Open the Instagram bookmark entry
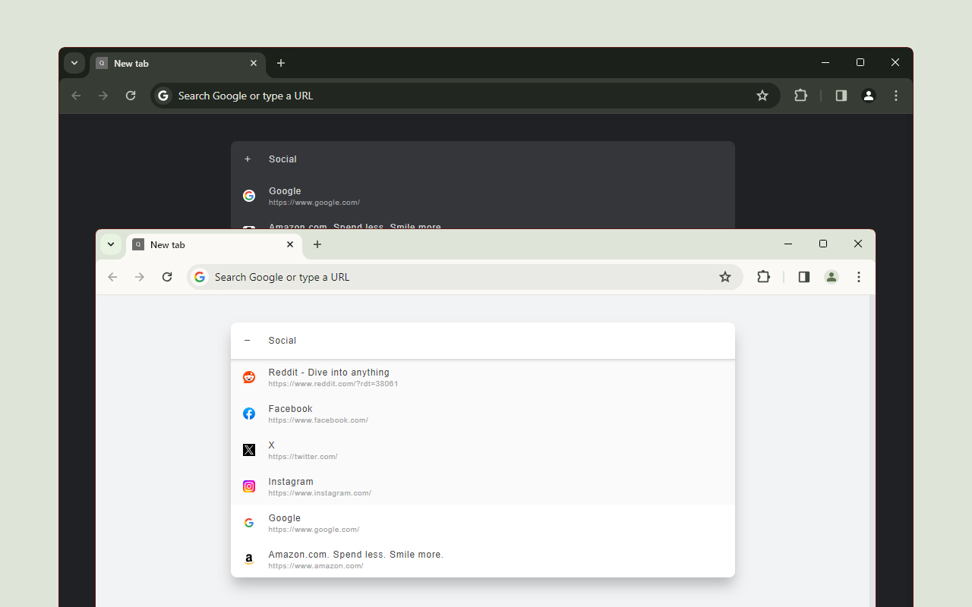This screenshot has height=607, width=972. point(291,486)
